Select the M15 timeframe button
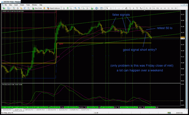The width and height of the screenshot is (189, 115). (154, 8)
